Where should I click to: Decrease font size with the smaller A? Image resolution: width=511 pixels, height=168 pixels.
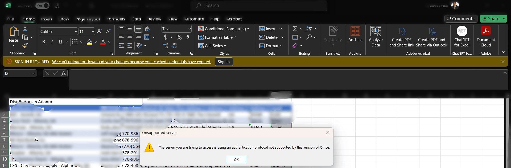108,31
